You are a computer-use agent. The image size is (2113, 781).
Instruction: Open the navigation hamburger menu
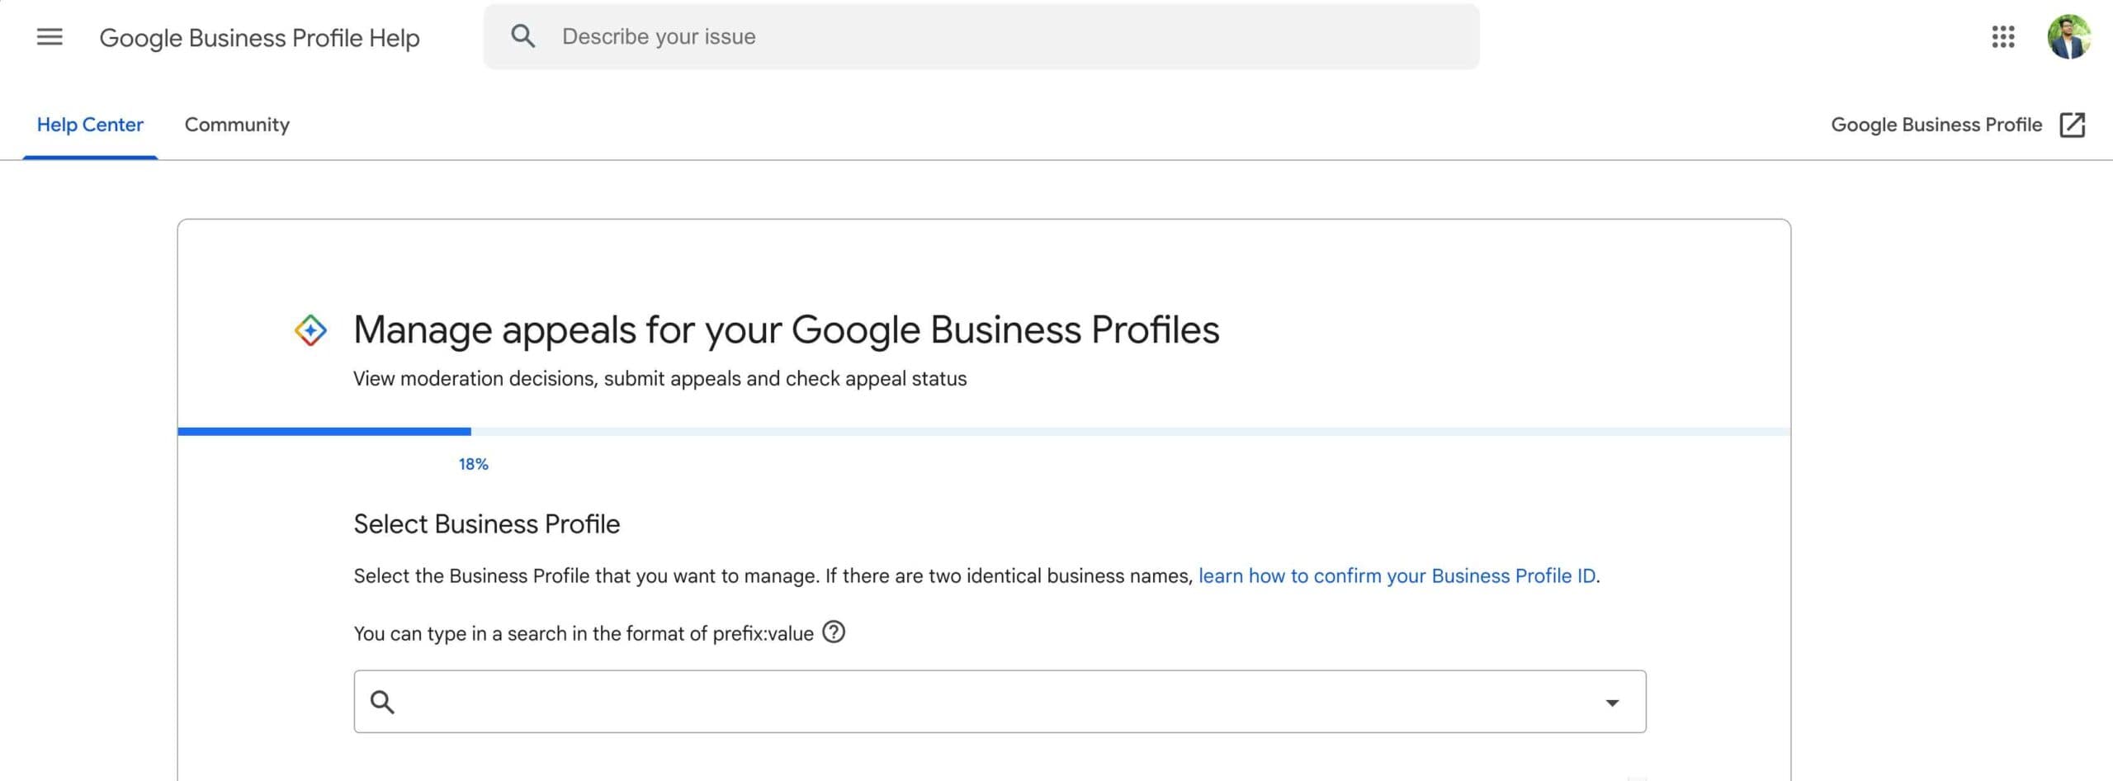tap(49, 37)
